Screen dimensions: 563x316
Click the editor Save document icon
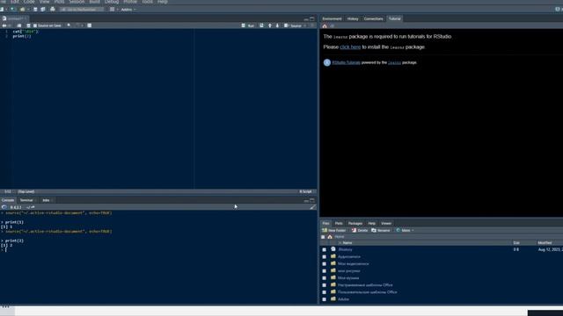(x=28, y=25)
